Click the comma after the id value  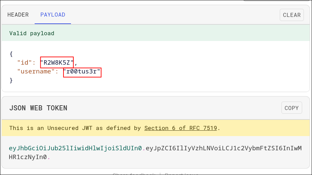76,63
